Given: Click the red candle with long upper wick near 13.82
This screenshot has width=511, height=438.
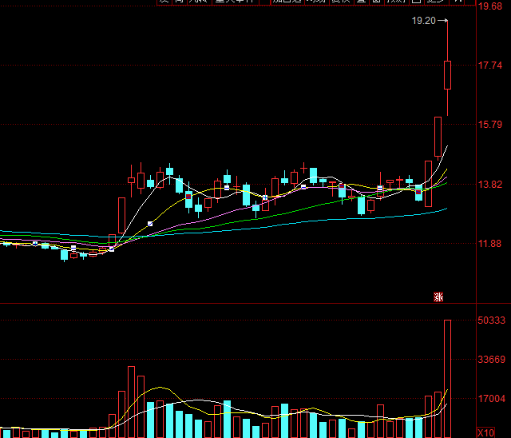Looking at the screenshot, I should coord(380,185).
